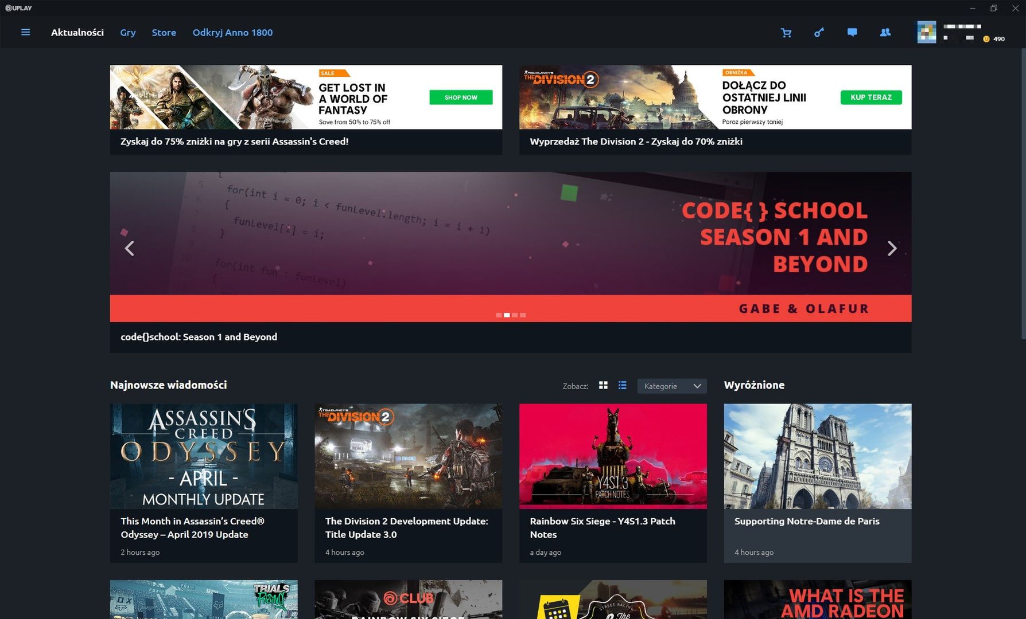The width and height of the screenshot is (1026, 619).
Task: Open Odkryj Anno 1800 tab
Action: (x=232, y=33)
